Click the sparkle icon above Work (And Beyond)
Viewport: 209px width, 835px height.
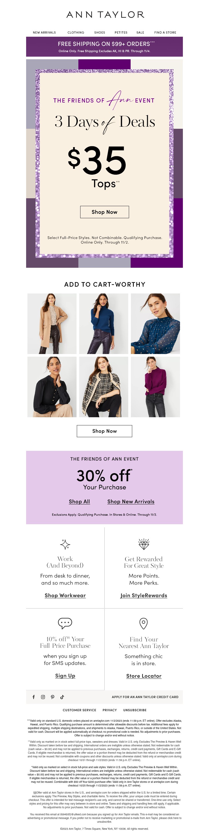pos(65,544)
